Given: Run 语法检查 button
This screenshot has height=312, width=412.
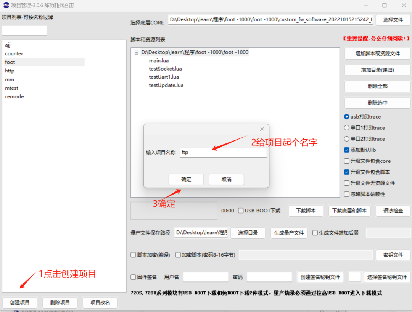Looking at the screenshot, I should [393, 211].
